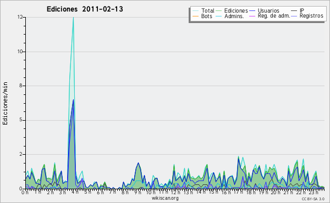This screenshot has width=330, height=203.
Task: Click the '3 h' hour label
Action: (63, 193)
